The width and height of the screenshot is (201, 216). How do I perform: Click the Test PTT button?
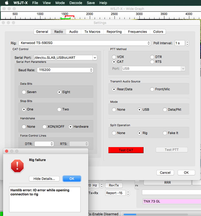[x=172, y=150]
